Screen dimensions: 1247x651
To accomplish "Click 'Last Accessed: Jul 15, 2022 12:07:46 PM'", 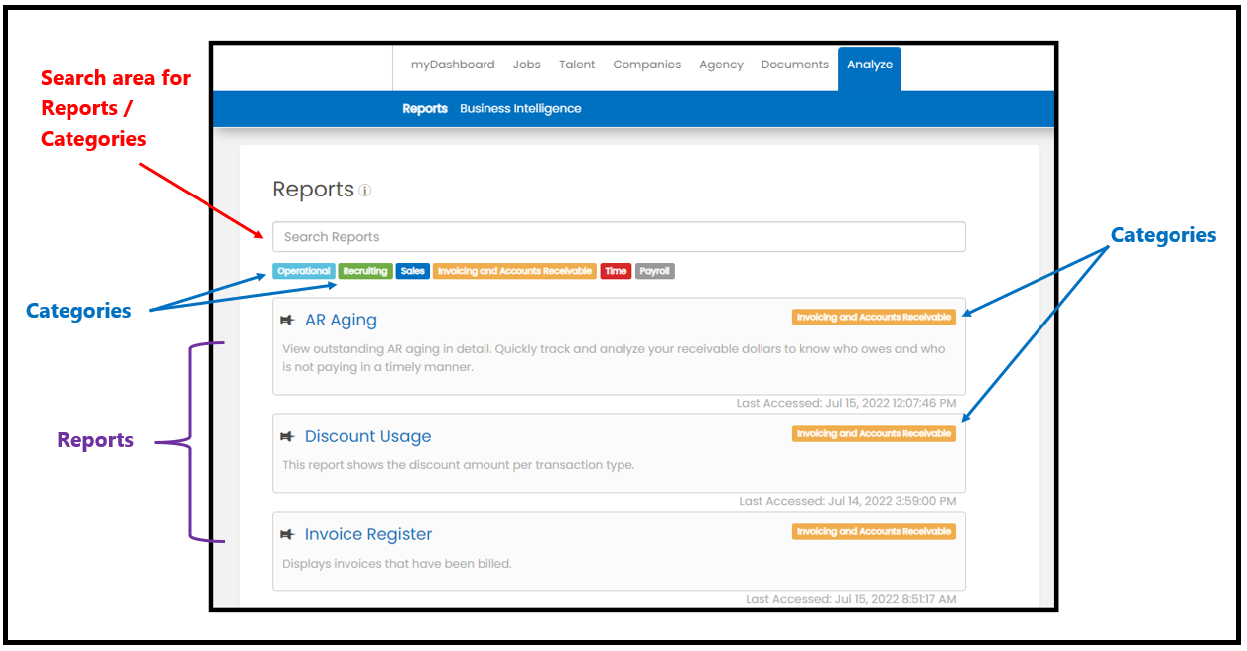I will tap(847, 404).
